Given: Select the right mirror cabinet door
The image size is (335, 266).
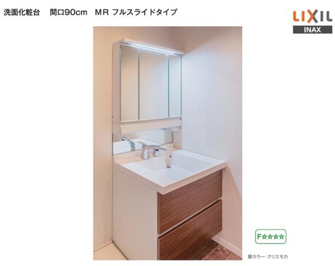Looking at the screenshot, I should coord(175,86).
